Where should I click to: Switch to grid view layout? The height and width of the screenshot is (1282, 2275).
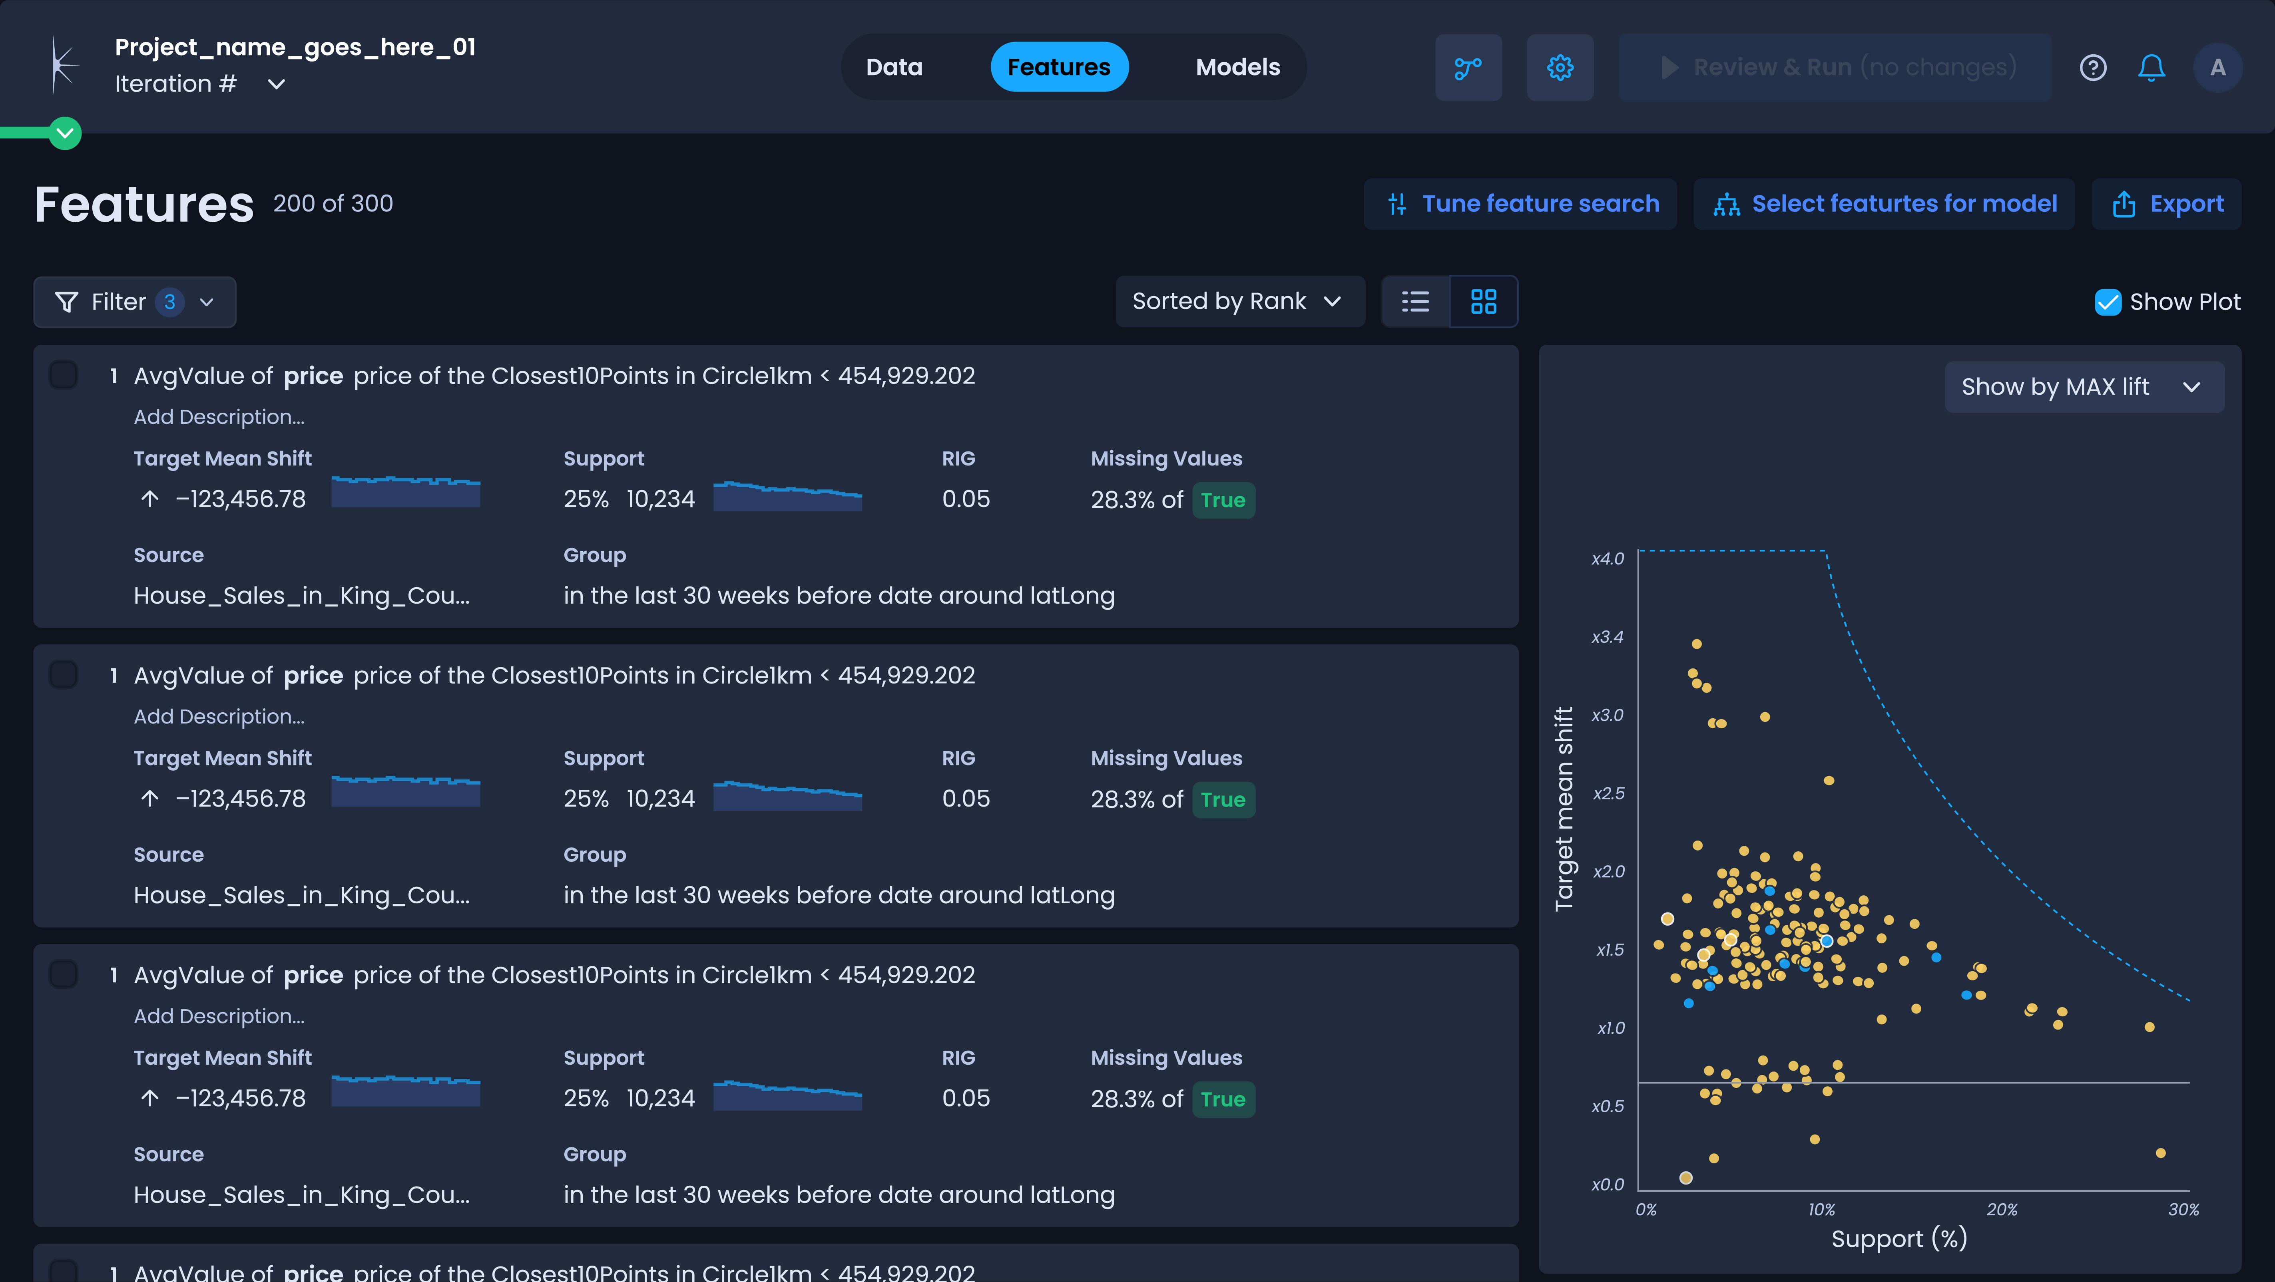(x=1483, y=302)
